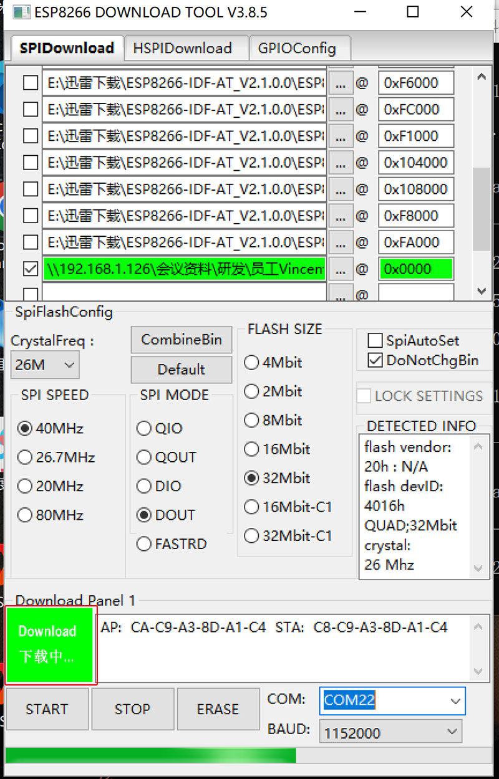499x779 pixels.
Task: Pick the 80MHz SPI speed
Action: pyautogui.click(x=51, y=515)
